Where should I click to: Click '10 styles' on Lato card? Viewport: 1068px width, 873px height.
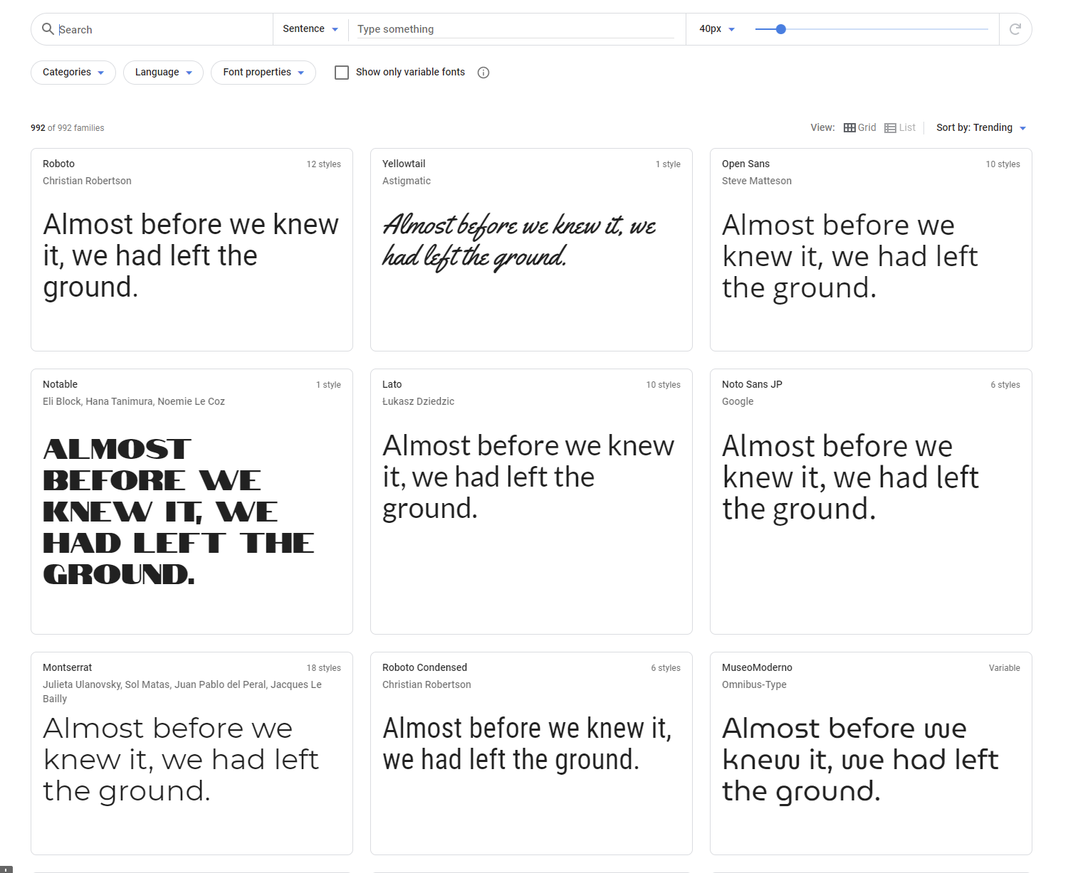click(x=664, y=385)
